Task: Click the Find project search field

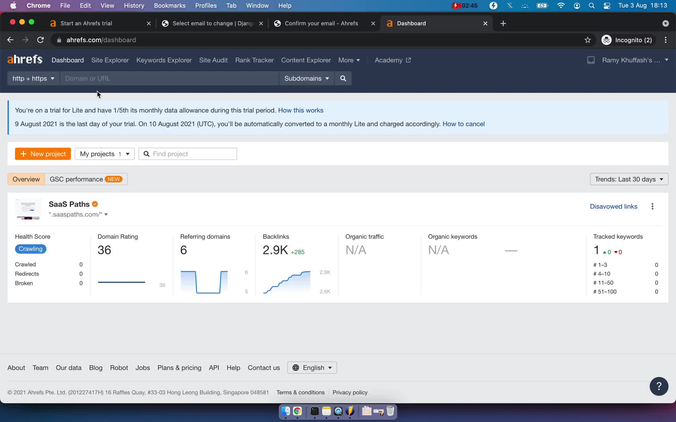Action: (x=188, y=154)
